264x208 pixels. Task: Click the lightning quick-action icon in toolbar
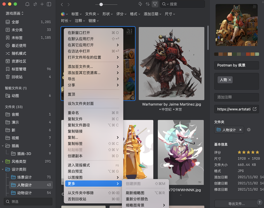click(140, 4)
